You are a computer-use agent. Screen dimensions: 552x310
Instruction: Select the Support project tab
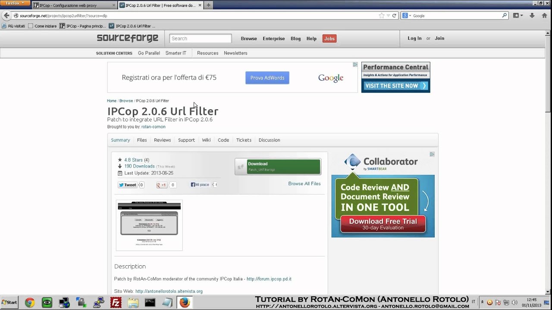(x=186, y=140)
